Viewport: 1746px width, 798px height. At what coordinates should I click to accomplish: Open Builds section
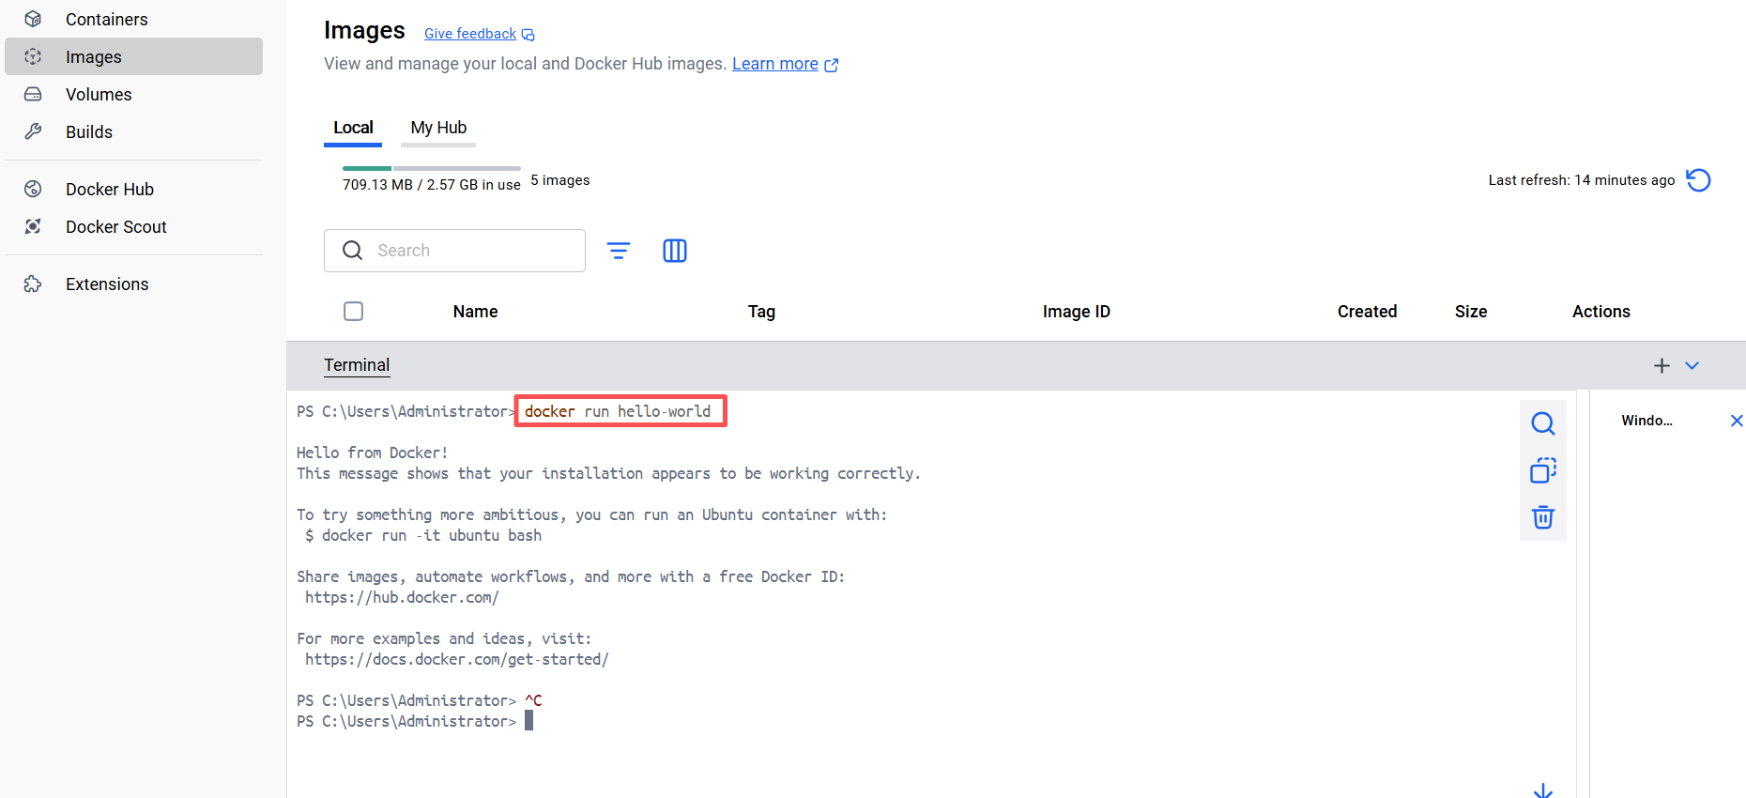coord(133,131)
